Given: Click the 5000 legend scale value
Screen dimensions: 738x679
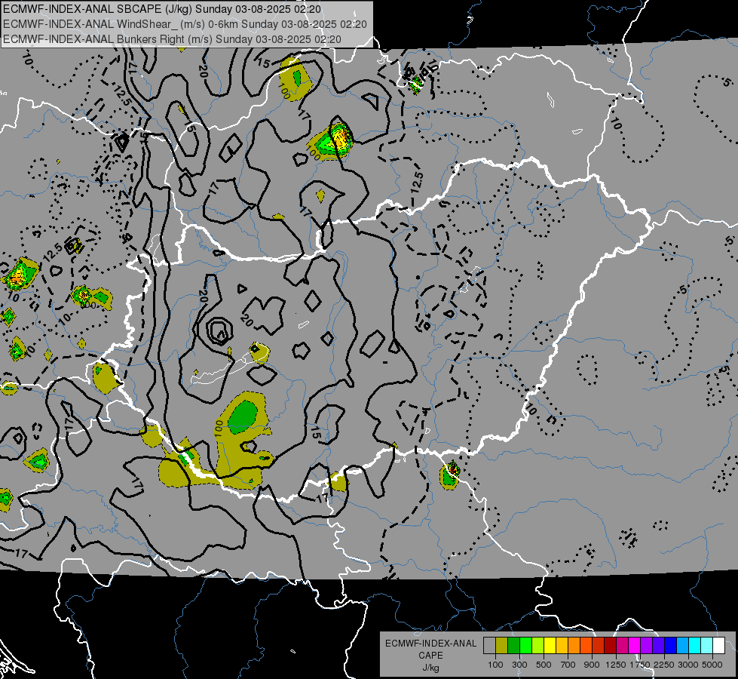Looking at the screenshot, I should [712, 665].
